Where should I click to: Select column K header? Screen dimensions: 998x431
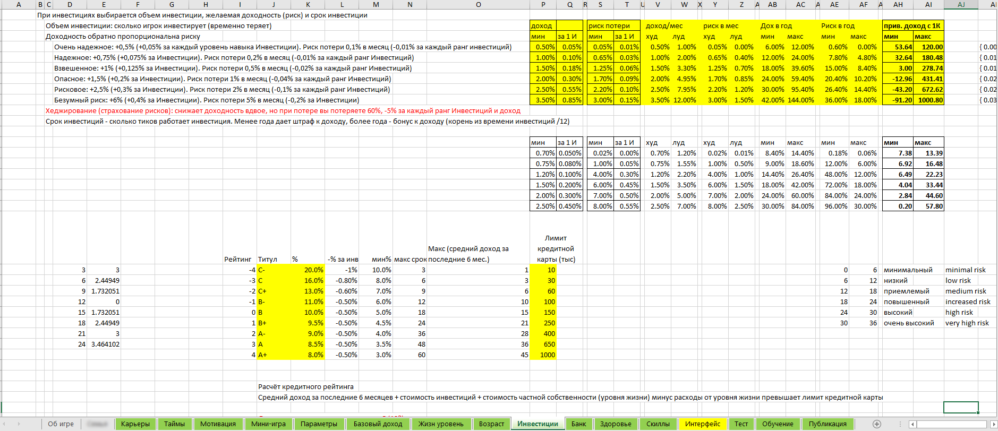(x=308, y=4)
